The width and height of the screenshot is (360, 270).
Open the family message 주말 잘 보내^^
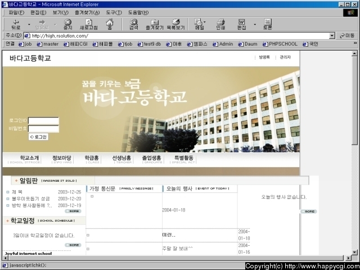click(x=178, y=249)
